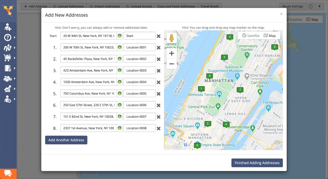Expand the help question mark sidebar menu
Screen dimensions: 328x179
click(8, 37)
